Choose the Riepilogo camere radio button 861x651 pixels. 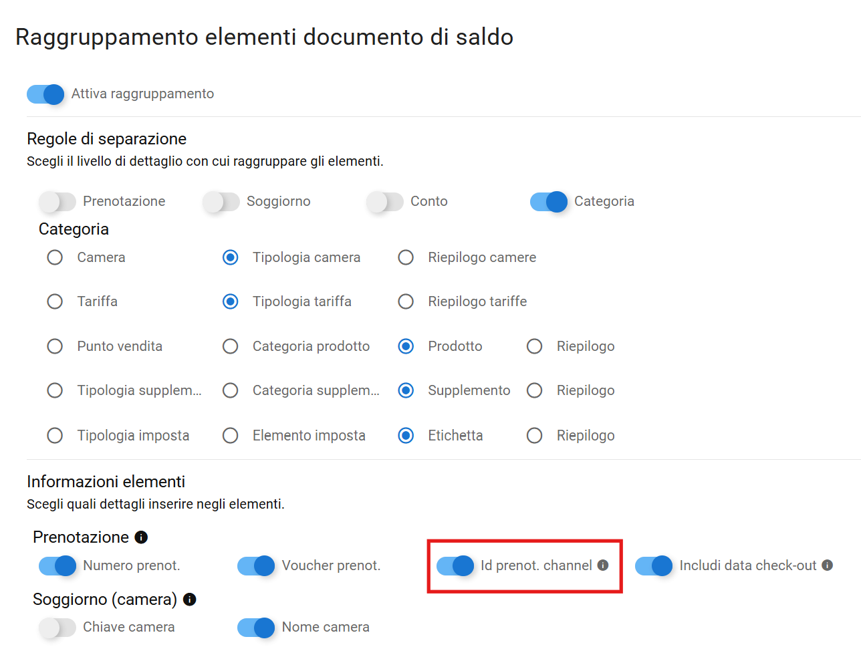(x=406, y=258)
